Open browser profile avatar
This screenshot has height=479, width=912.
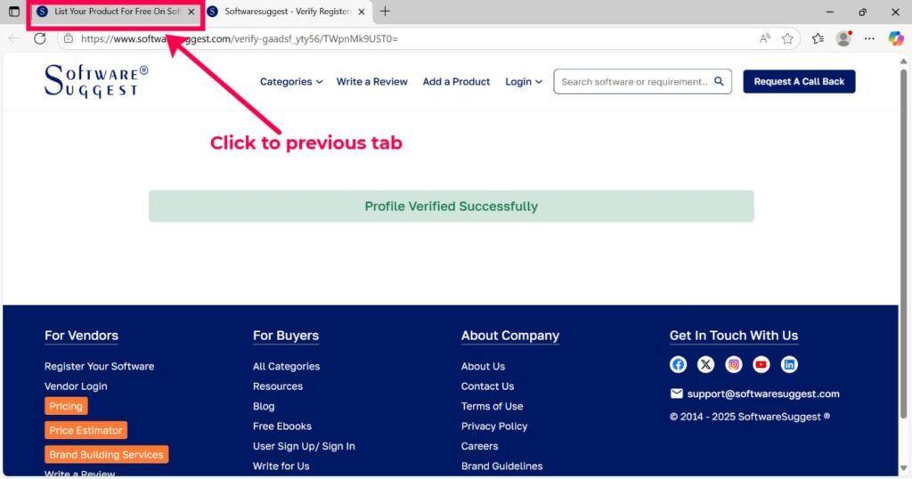pyautogui.click(x=843, y=39)
